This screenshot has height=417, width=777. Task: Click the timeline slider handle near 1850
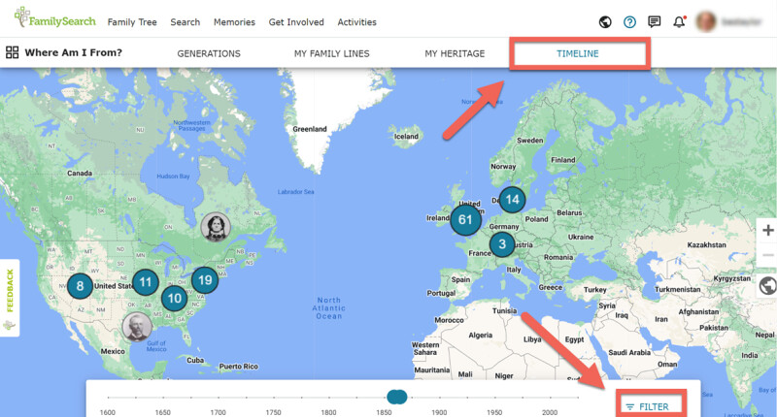click(396, 397)
